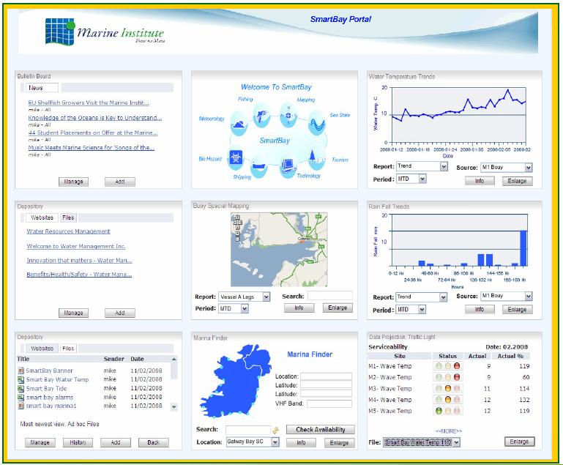Screen dimensions: 563x465
Task: Open the Mapping compass icon
Action: tap(288, 115)
